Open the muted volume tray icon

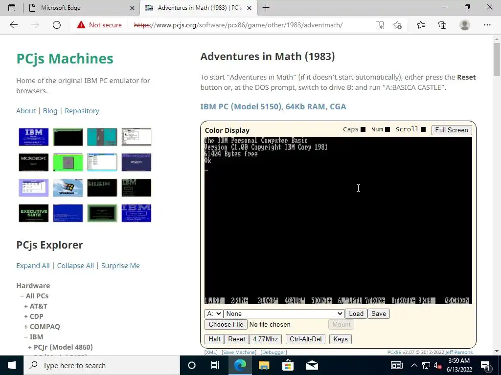tap(438, 365)
